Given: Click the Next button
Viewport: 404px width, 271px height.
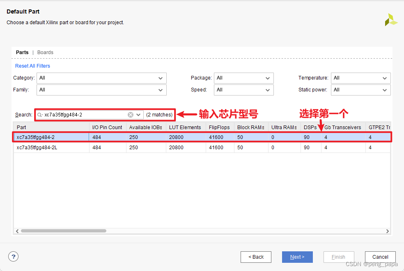Looking at the screenshot, I should coord(297,257).
